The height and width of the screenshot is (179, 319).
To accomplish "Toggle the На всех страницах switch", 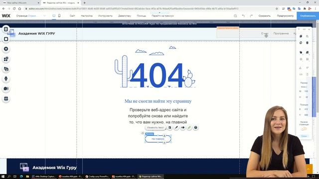I will pos(304,129).
